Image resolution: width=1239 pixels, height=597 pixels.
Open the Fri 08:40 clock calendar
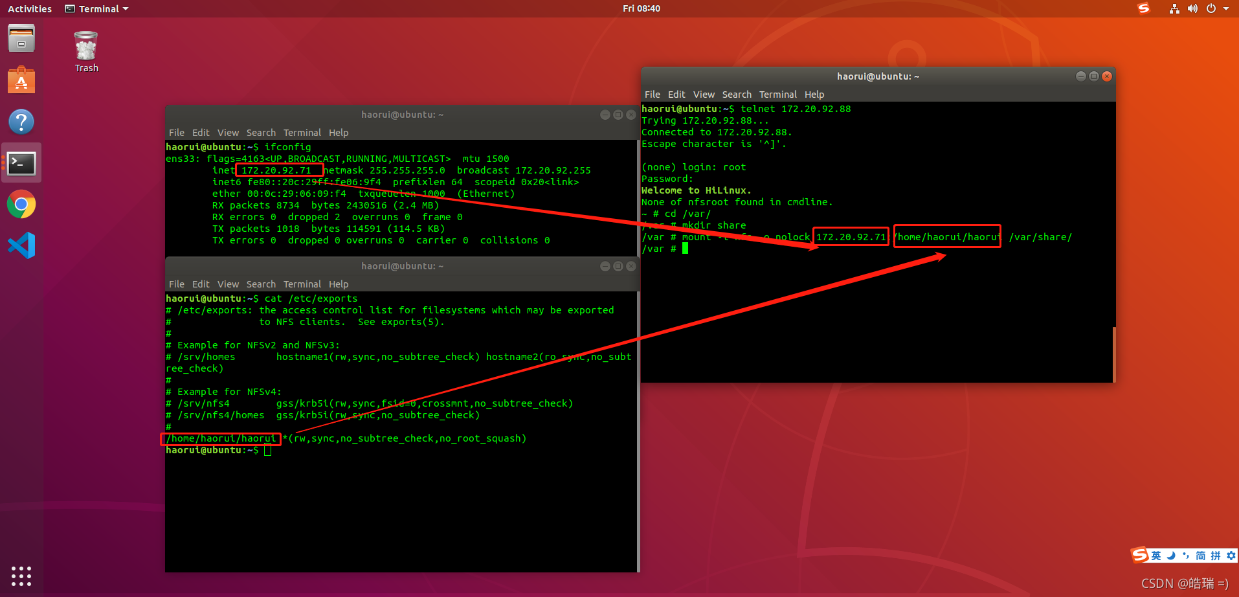pyautogui.click(x=642, y=8)
